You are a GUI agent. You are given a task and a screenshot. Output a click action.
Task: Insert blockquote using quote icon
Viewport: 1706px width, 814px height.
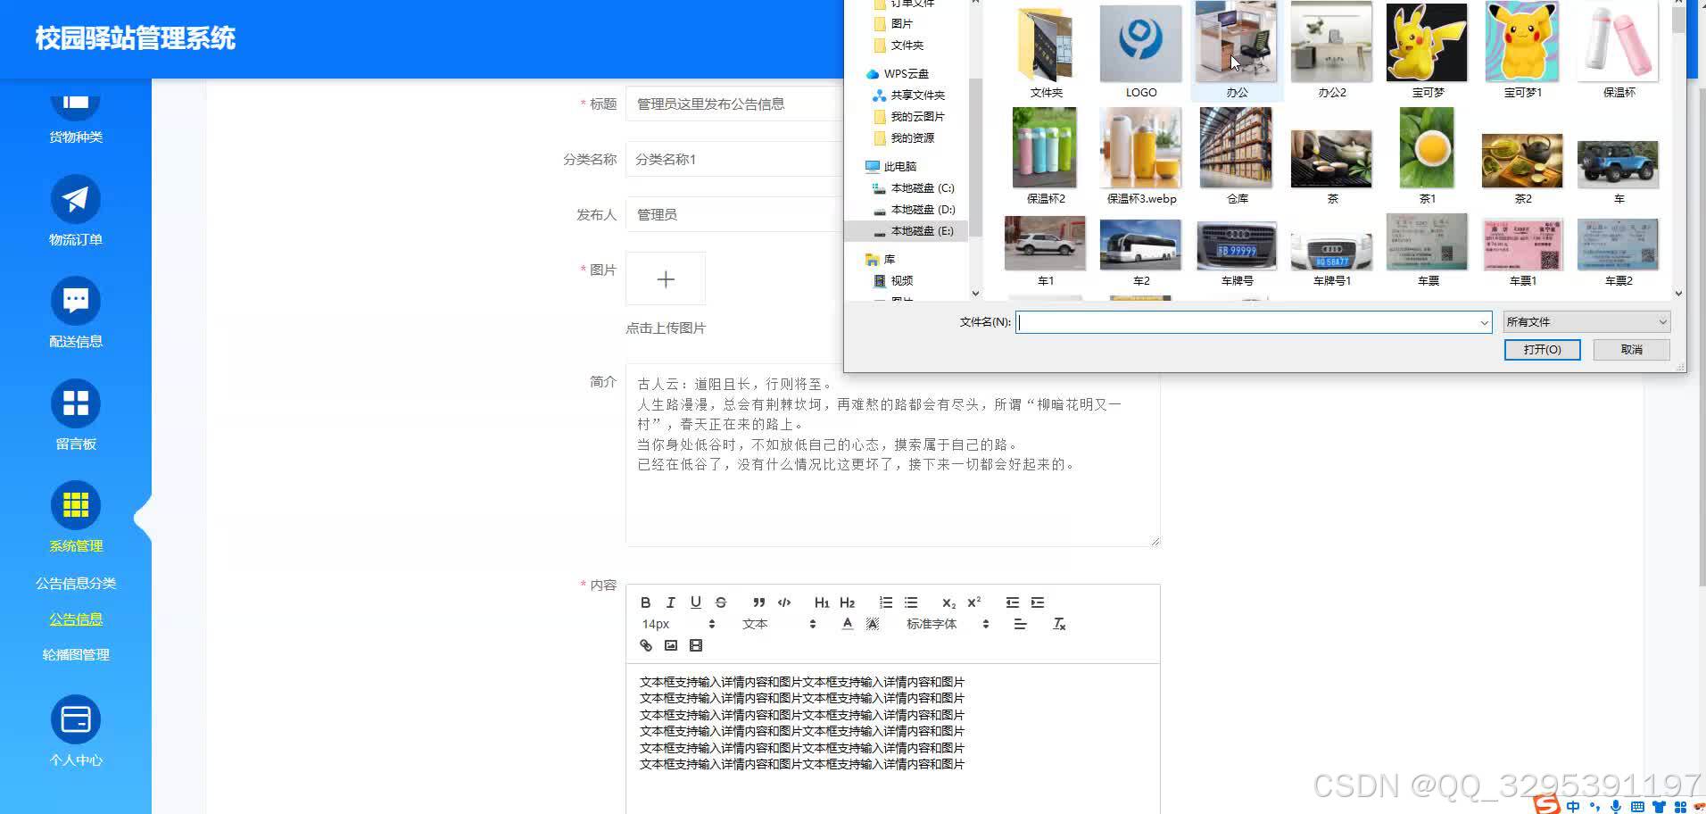click(759, 602)
